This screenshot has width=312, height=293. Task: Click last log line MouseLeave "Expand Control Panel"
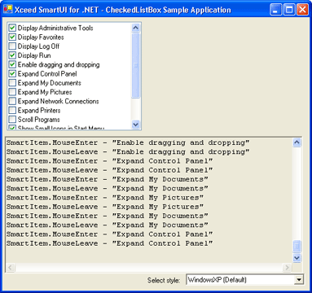coord(110,243)
